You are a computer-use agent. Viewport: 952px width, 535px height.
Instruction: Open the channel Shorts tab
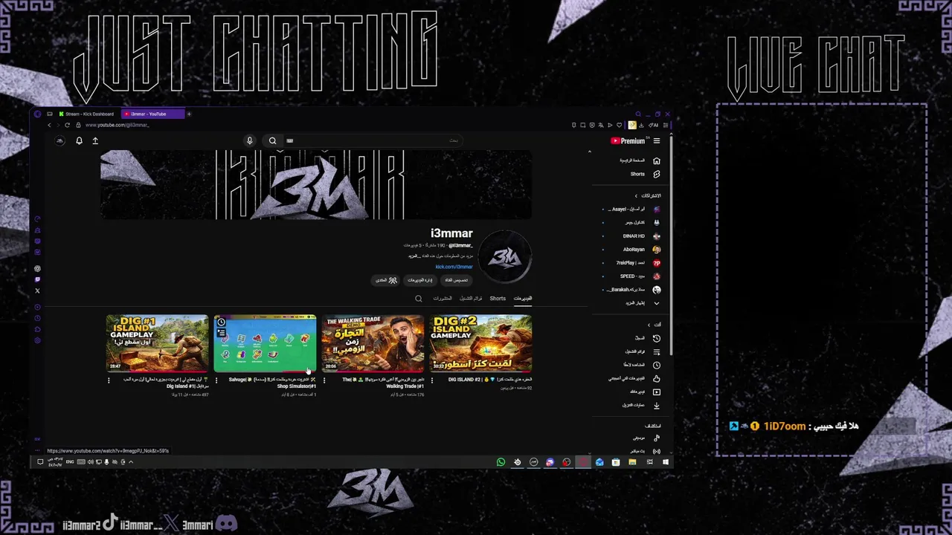[x=498, y=299]
